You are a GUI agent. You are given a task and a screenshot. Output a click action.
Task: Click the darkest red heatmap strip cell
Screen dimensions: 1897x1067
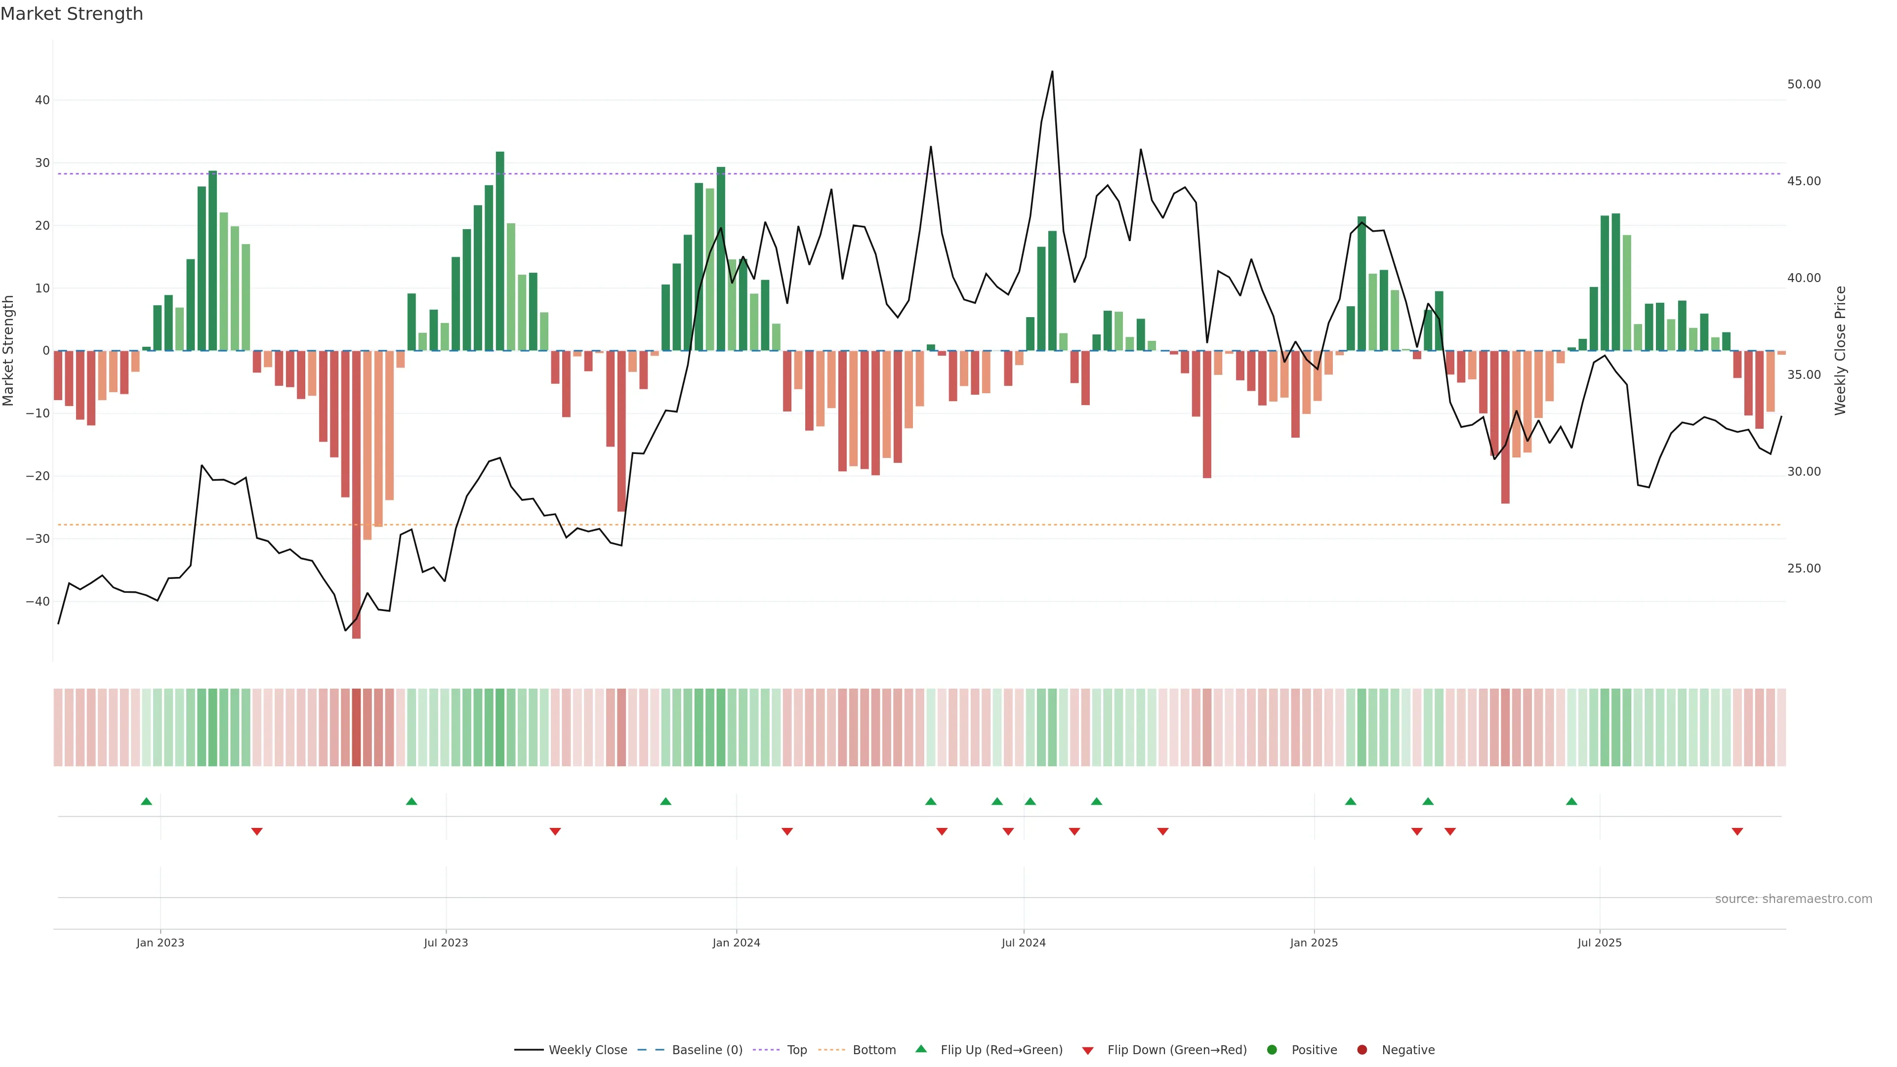[x=356, y=728]
